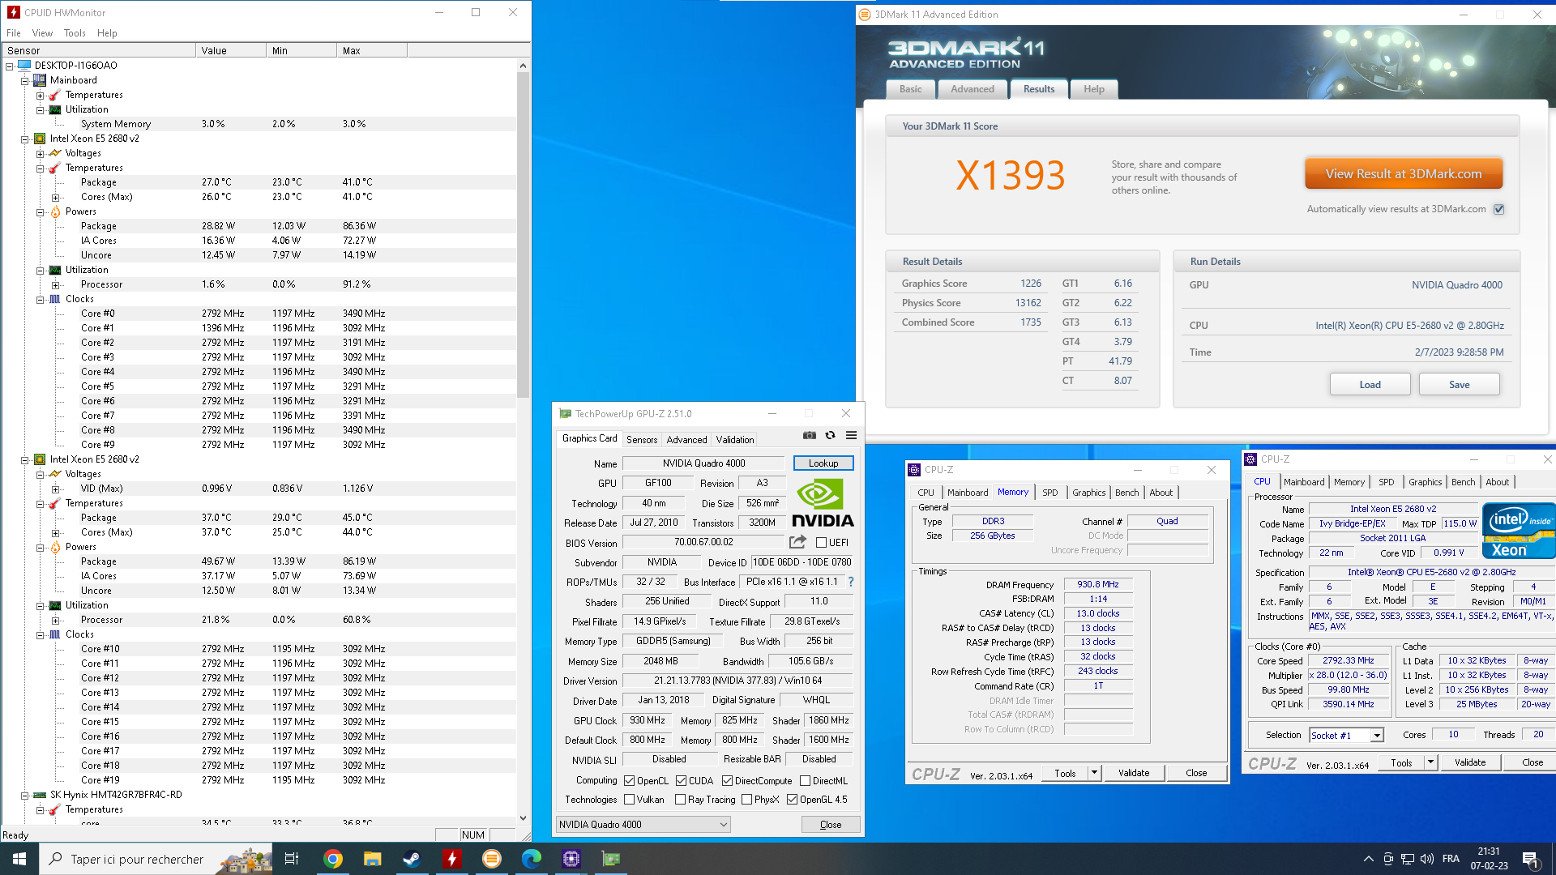Collapse the Mainboard node in HWMonitor
Image resolution: width=1556 pixels, height=875 pixels.
(x=24, y=80)
